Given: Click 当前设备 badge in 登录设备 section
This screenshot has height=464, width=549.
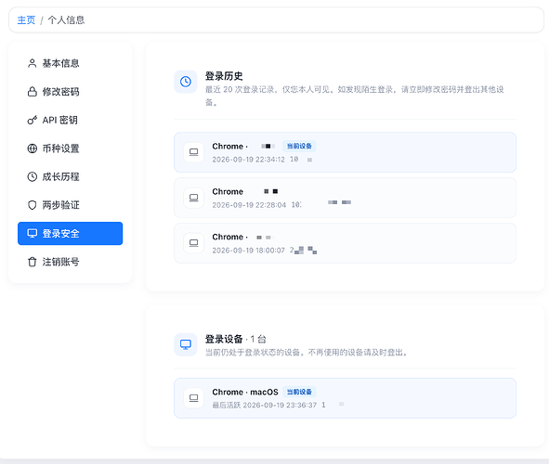Looking at the screenshot, I should tap(299, 392).
